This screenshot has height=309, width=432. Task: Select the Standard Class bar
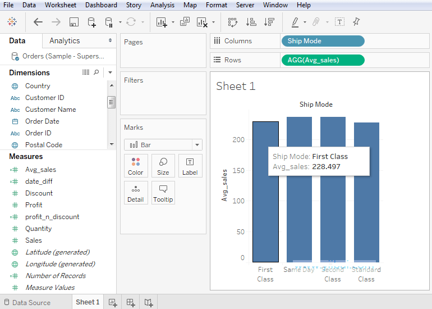(366, 192)
